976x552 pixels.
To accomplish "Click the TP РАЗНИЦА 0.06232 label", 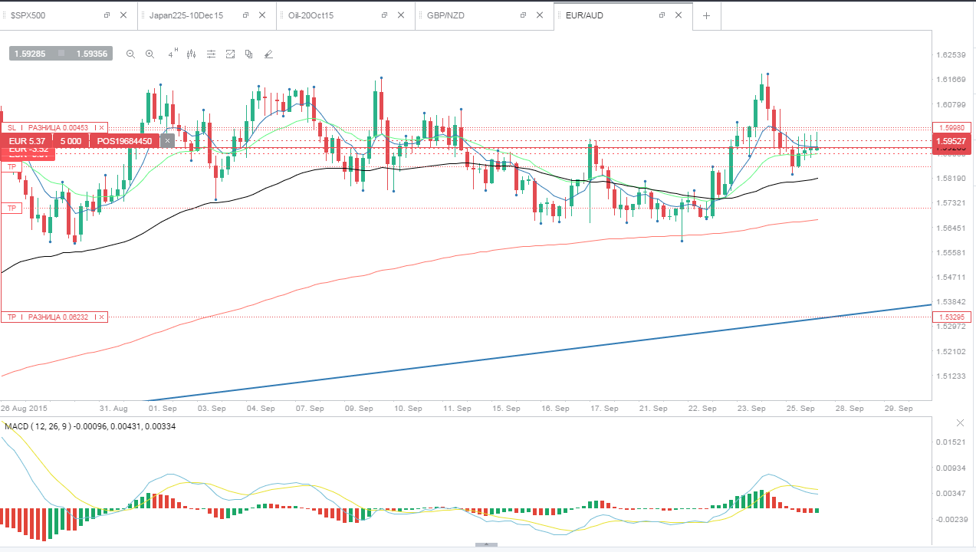I will click(x=54, y=317).
